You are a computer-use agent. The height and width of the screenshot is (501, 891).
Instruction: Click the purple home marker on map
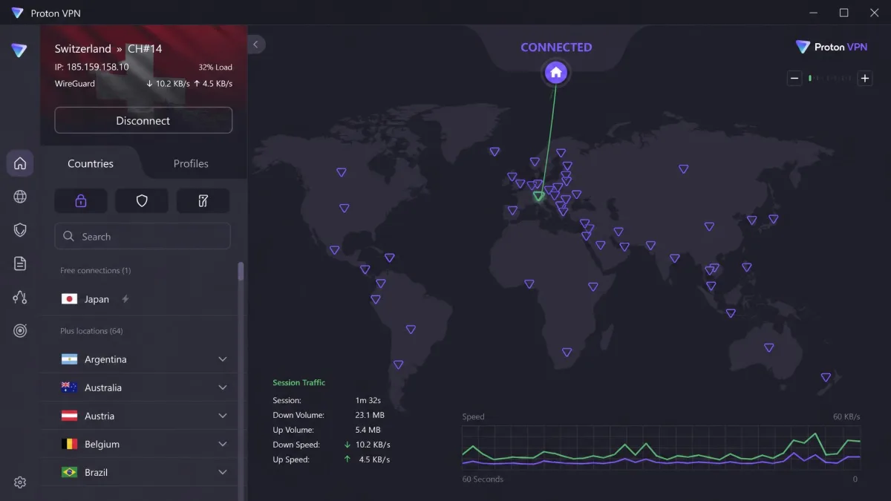[556, 73]
